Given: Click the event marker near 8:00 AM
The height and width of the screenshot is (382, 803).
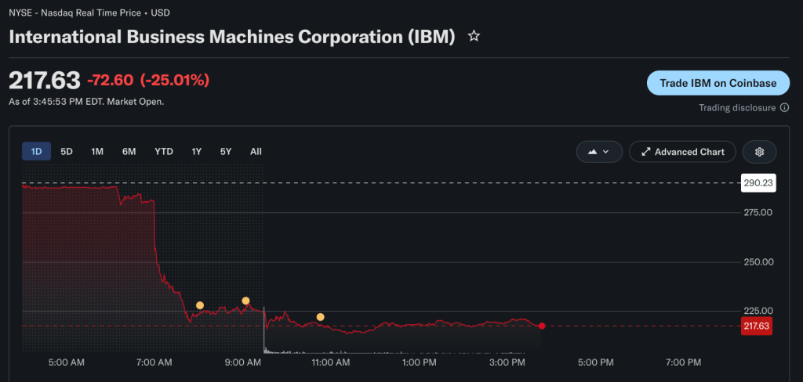Looking at the screenshot, I should coord(200,305).
